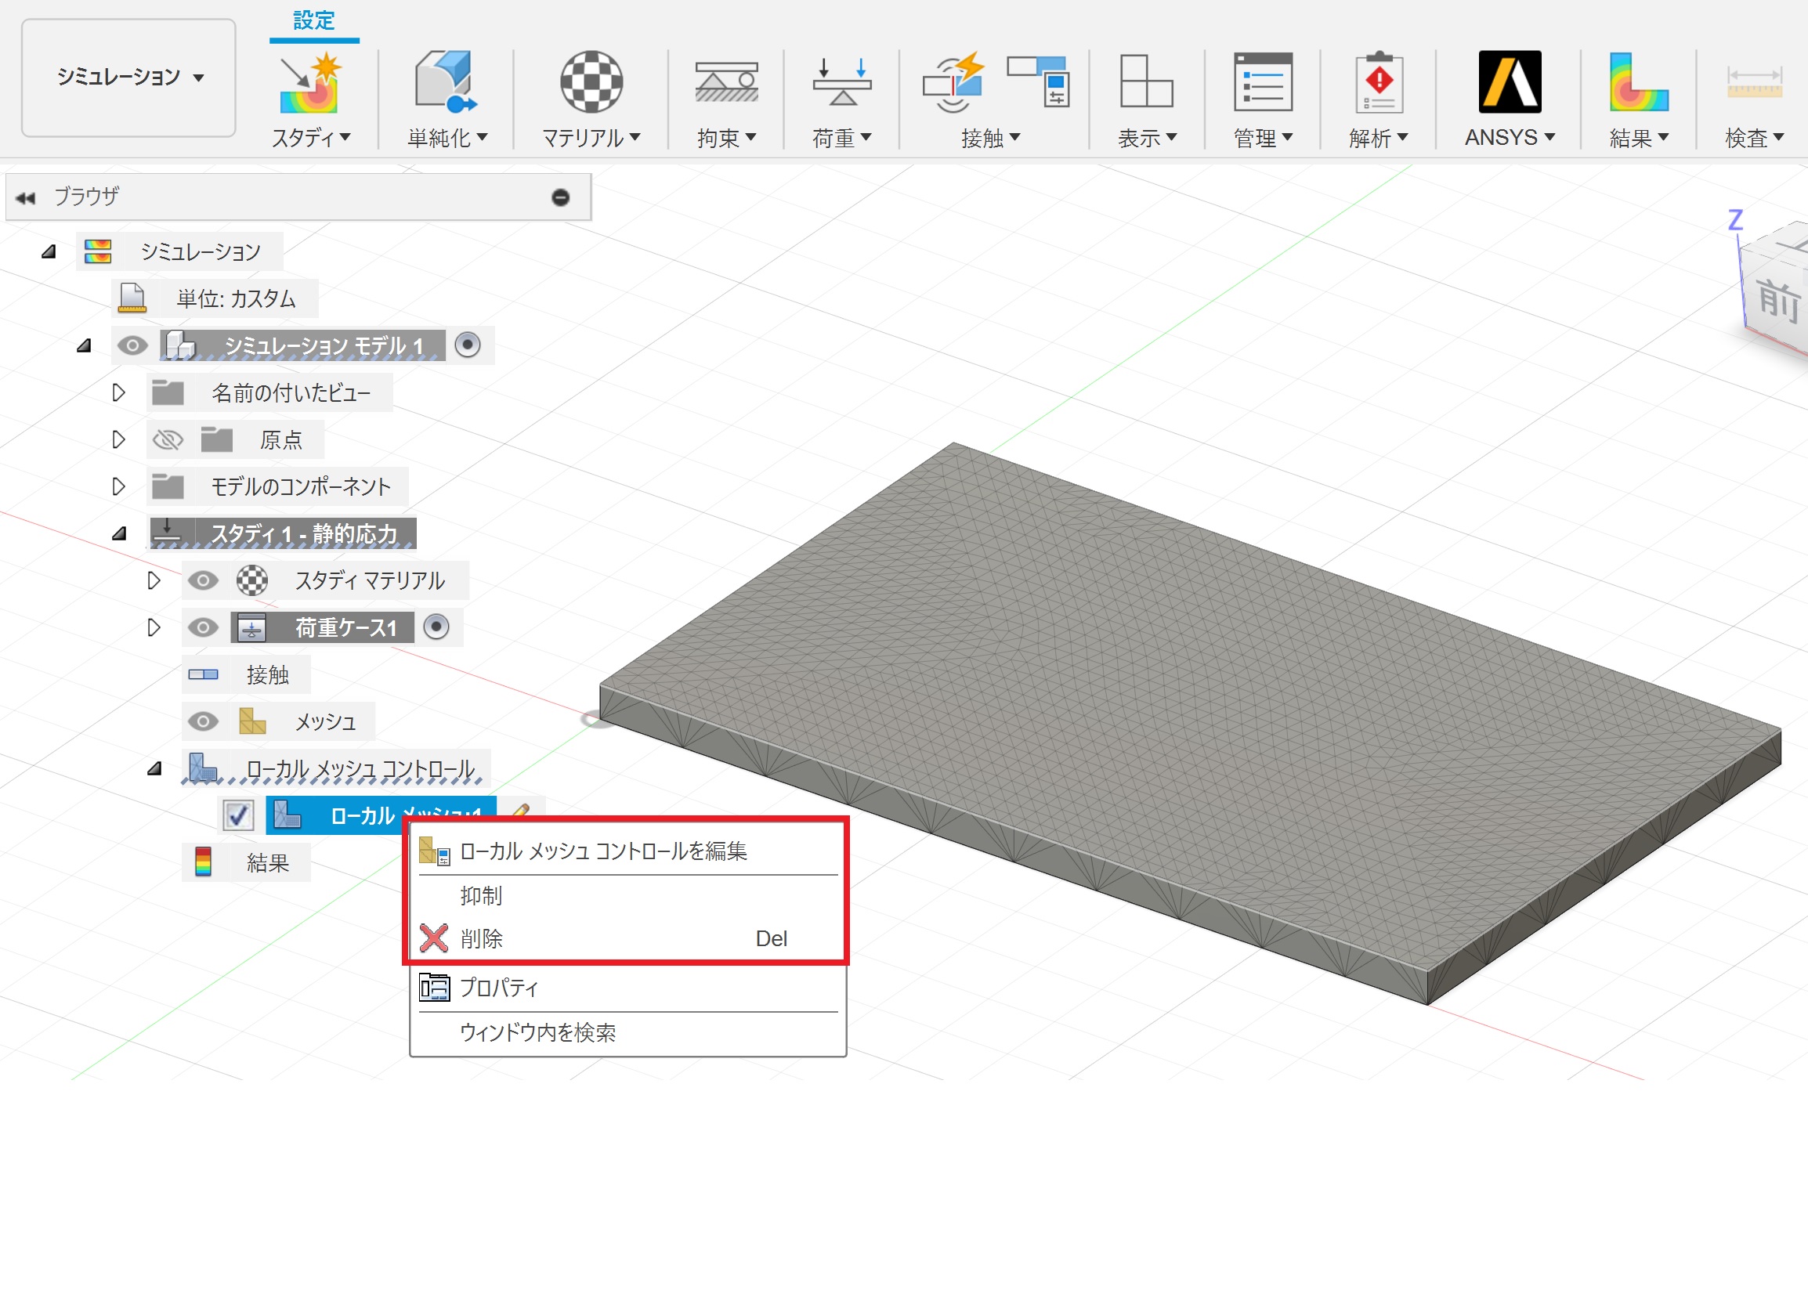Click the ANSYS logo icon

point(1510,82)
